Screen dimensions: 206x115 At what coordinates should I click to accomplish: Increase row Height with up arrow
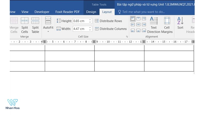coord(90,20)
